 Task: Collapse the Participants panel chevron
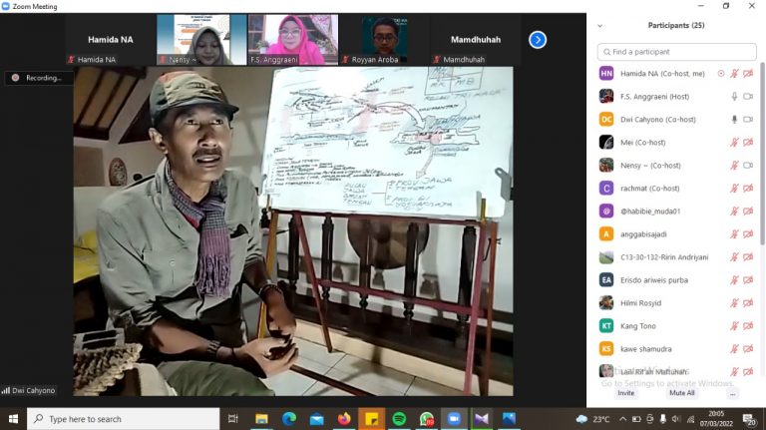[x=599, y=25]
